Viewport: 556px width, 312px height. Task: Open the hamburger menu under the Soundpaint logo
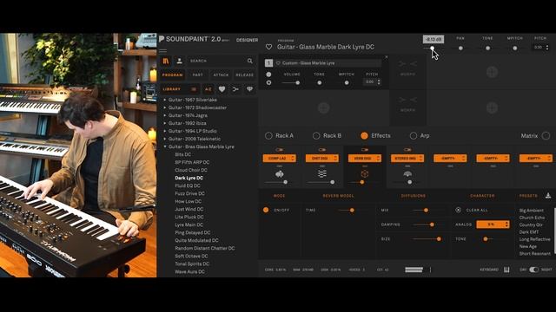(162, 51)
